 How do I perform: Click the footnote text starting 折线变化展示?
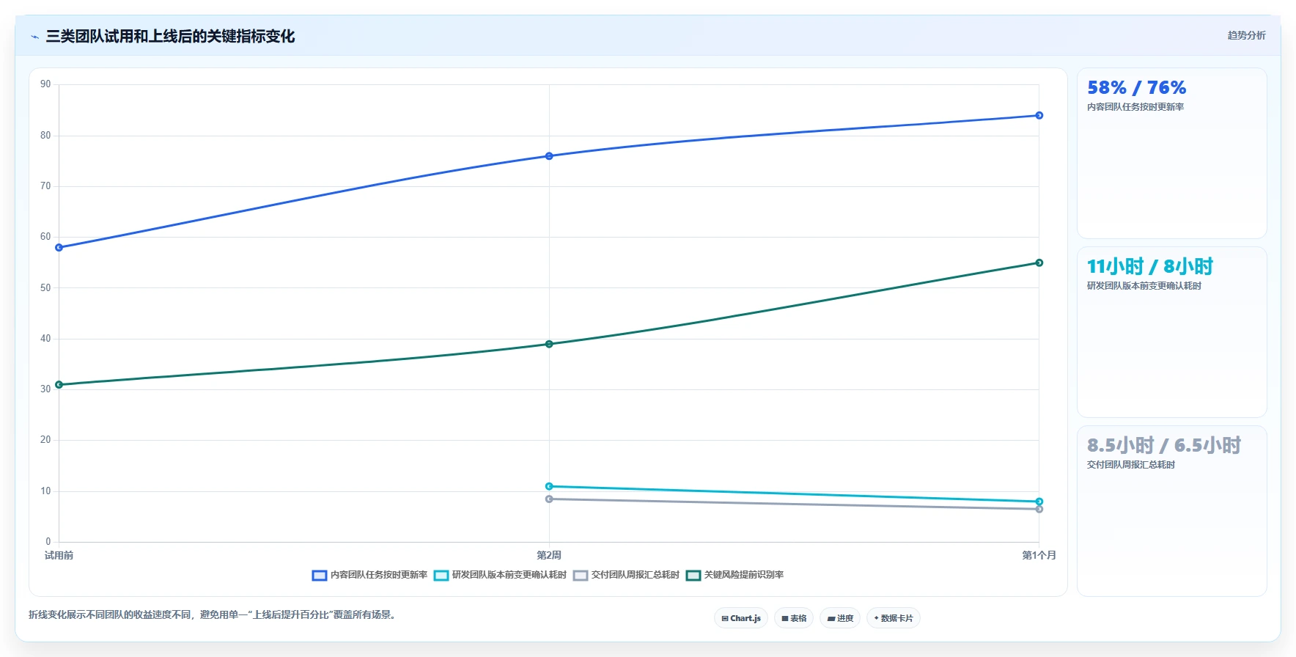click(214, 615)
